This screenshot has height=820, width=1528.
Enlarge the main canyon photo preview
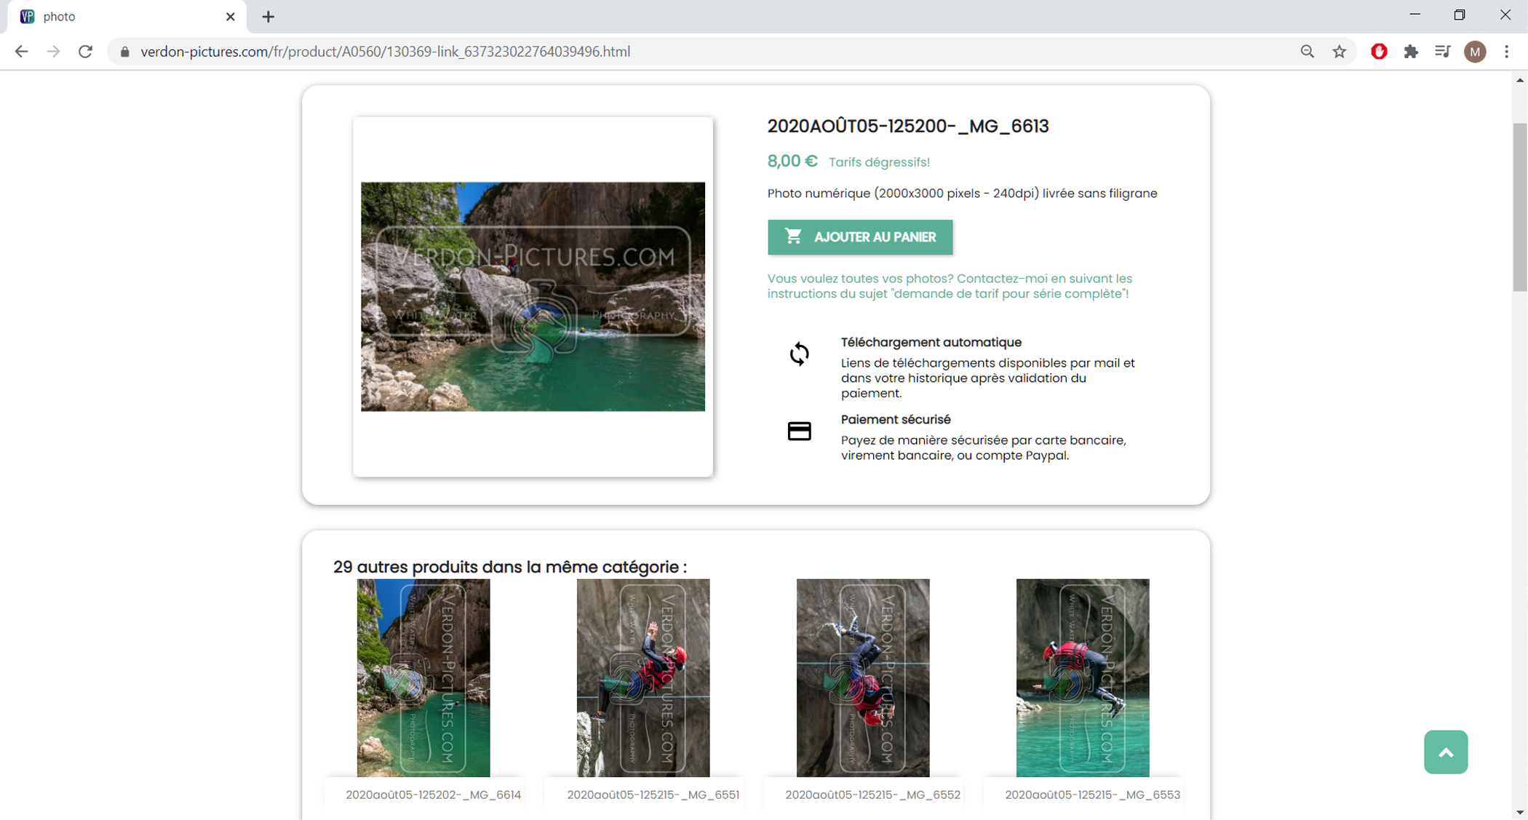pos(533,296)
